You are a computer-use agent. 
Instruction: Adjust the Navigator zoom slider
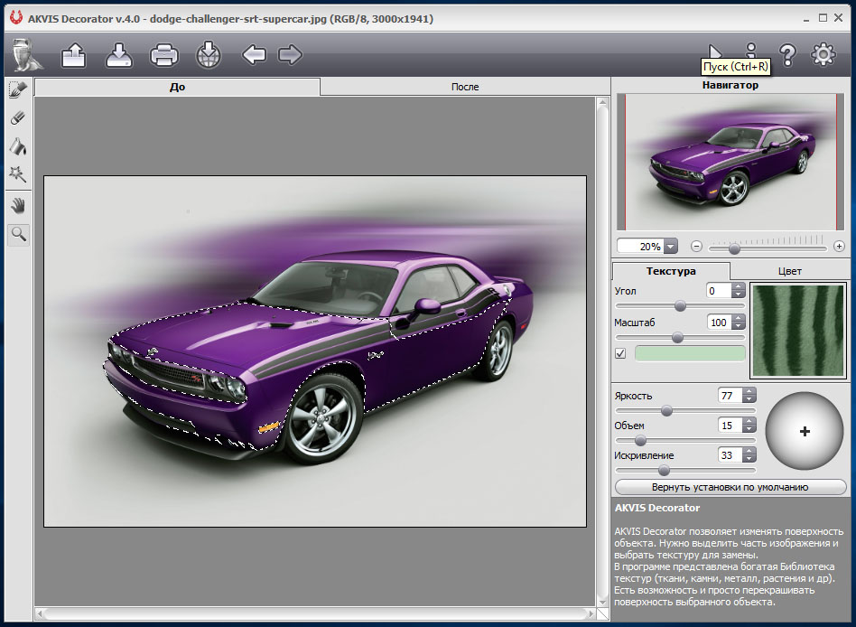point(768,248)
